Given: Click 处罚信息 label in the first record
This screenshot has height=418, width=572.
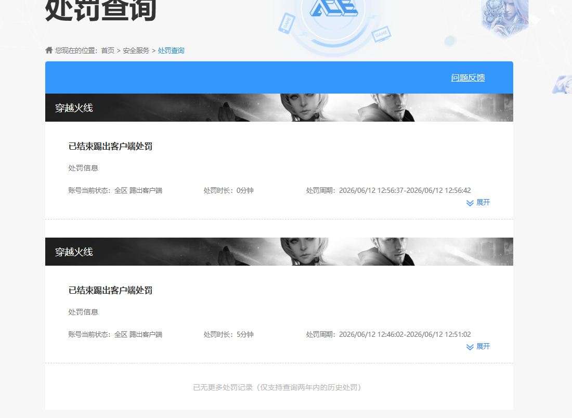Looking at the screenshot, I should [x=83, y=168].
